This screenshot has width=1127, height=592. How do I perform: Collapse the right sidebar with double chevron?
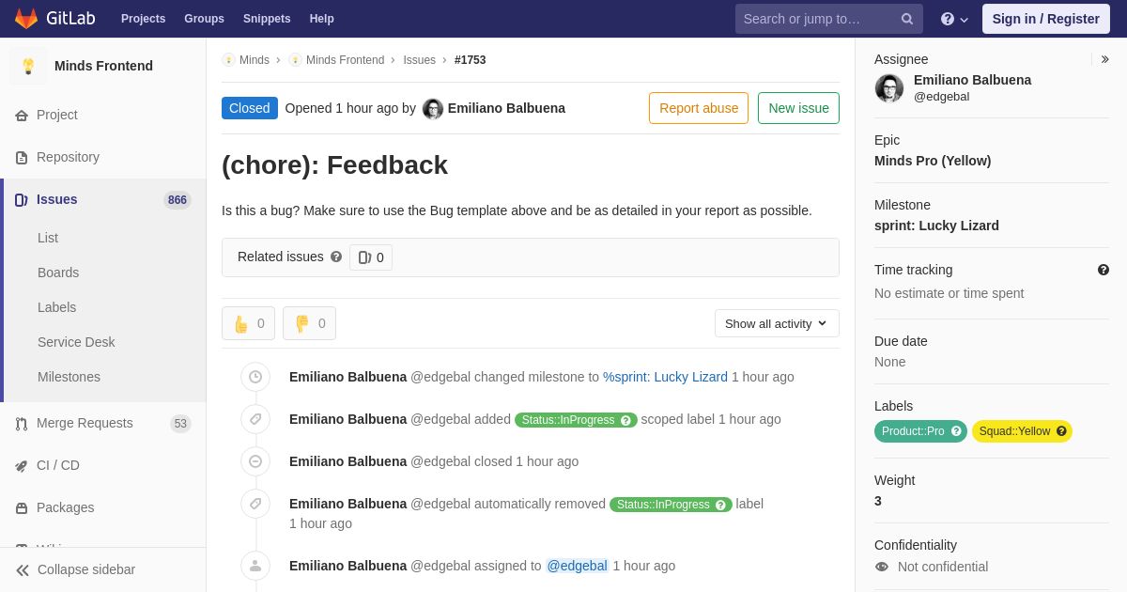[1104, 59]
